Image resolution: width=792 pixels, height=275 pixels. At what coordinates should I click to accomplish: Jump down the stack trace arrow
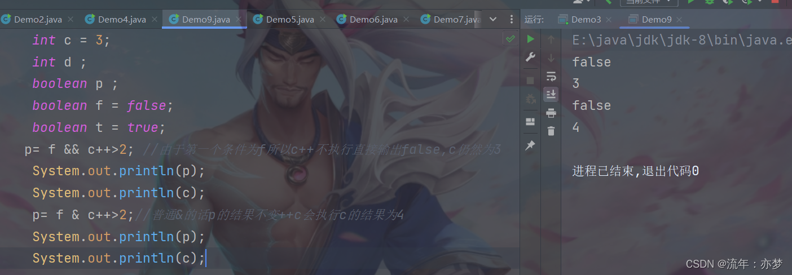click(551, 57)
